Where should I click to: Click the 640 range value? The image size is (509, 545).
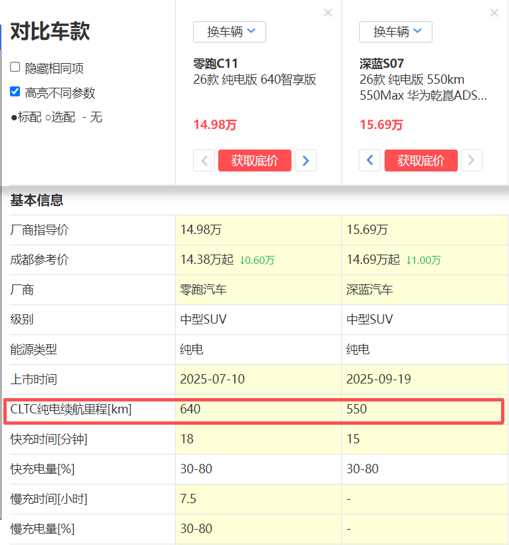point(190,409)
